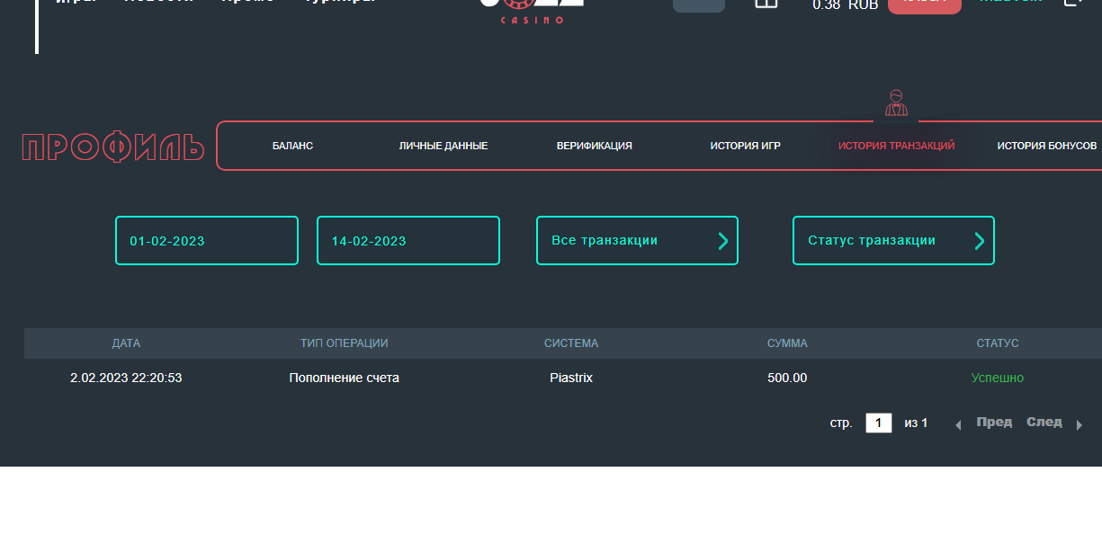Click the Сумма column header
The height and width of the screenshot is (552, 1102).
point(787,343)
